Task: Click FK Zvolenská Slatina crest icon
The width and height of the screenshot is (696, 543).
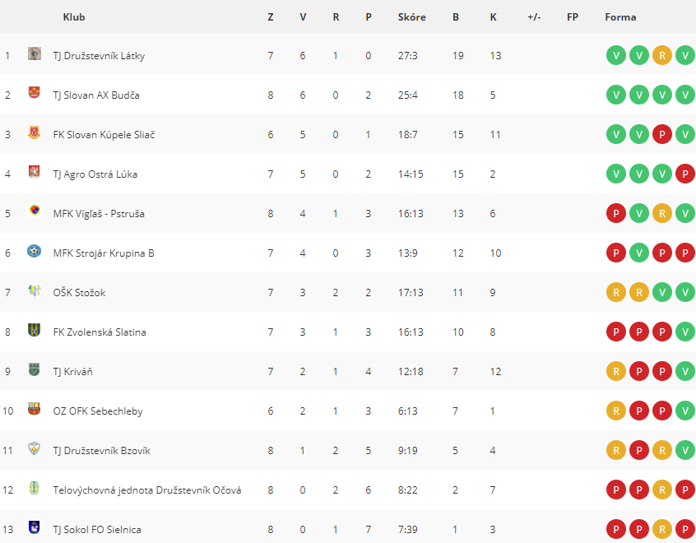Action: tap(35, 331)
